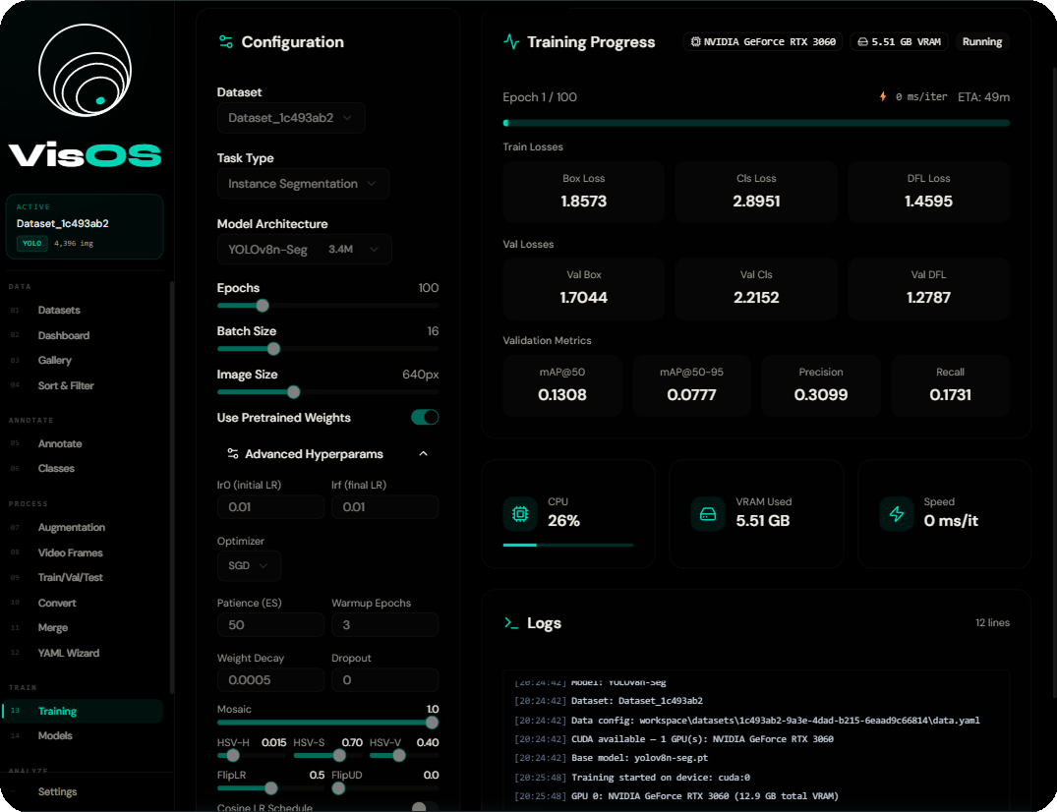Viewport: 1057px width, 812px height.
Task: Click the epoch progress bar
Action: tap(756, 123)
